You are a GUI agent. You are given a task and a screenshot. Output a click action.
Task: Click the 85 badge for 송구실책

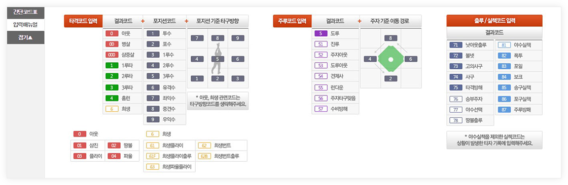(504, 88)
